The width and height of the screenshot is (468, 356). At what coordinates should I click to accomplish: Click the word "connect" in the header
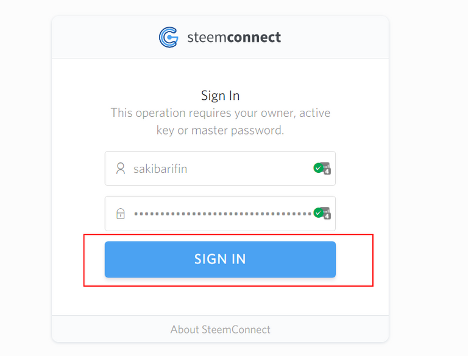coord(254,38)
